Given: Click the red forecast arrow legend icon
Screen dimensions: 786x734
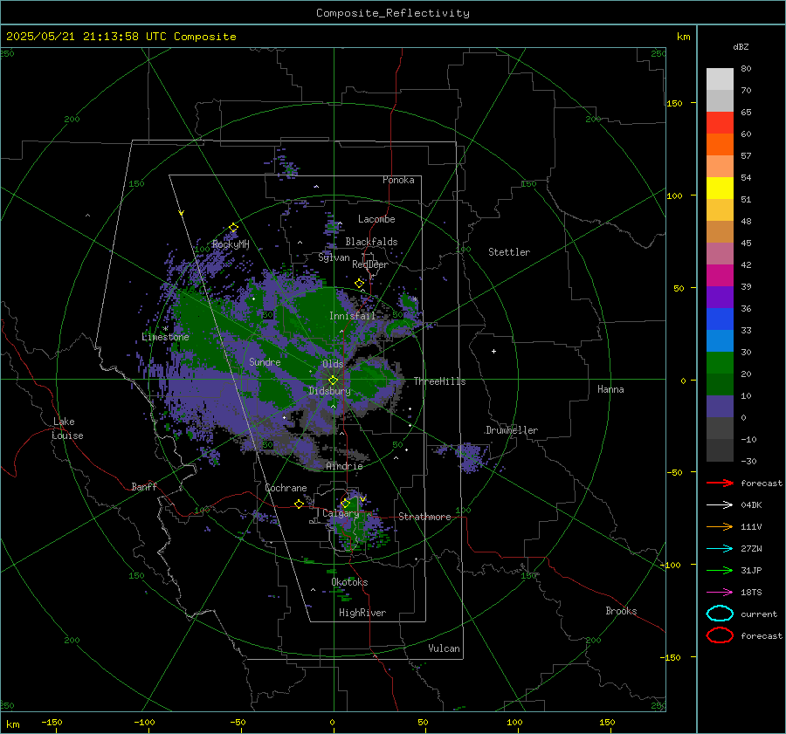Looking at the screenshot, I should [720, 483].
